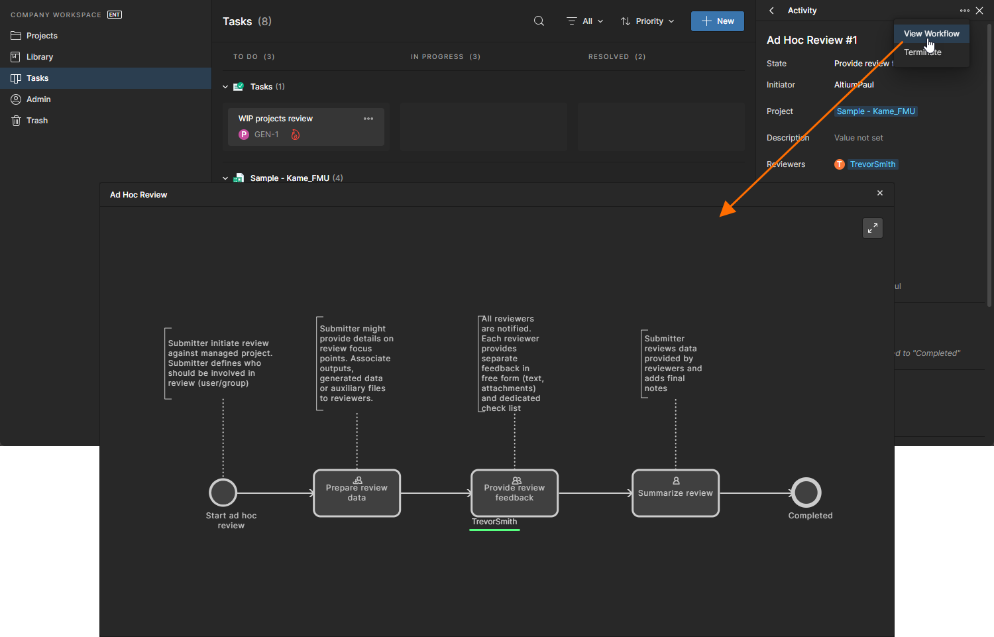The width and height of the screenshot is (994, 637).
Task: Click the high priority flame icon on GEN-1
Action: pos(296,135)
